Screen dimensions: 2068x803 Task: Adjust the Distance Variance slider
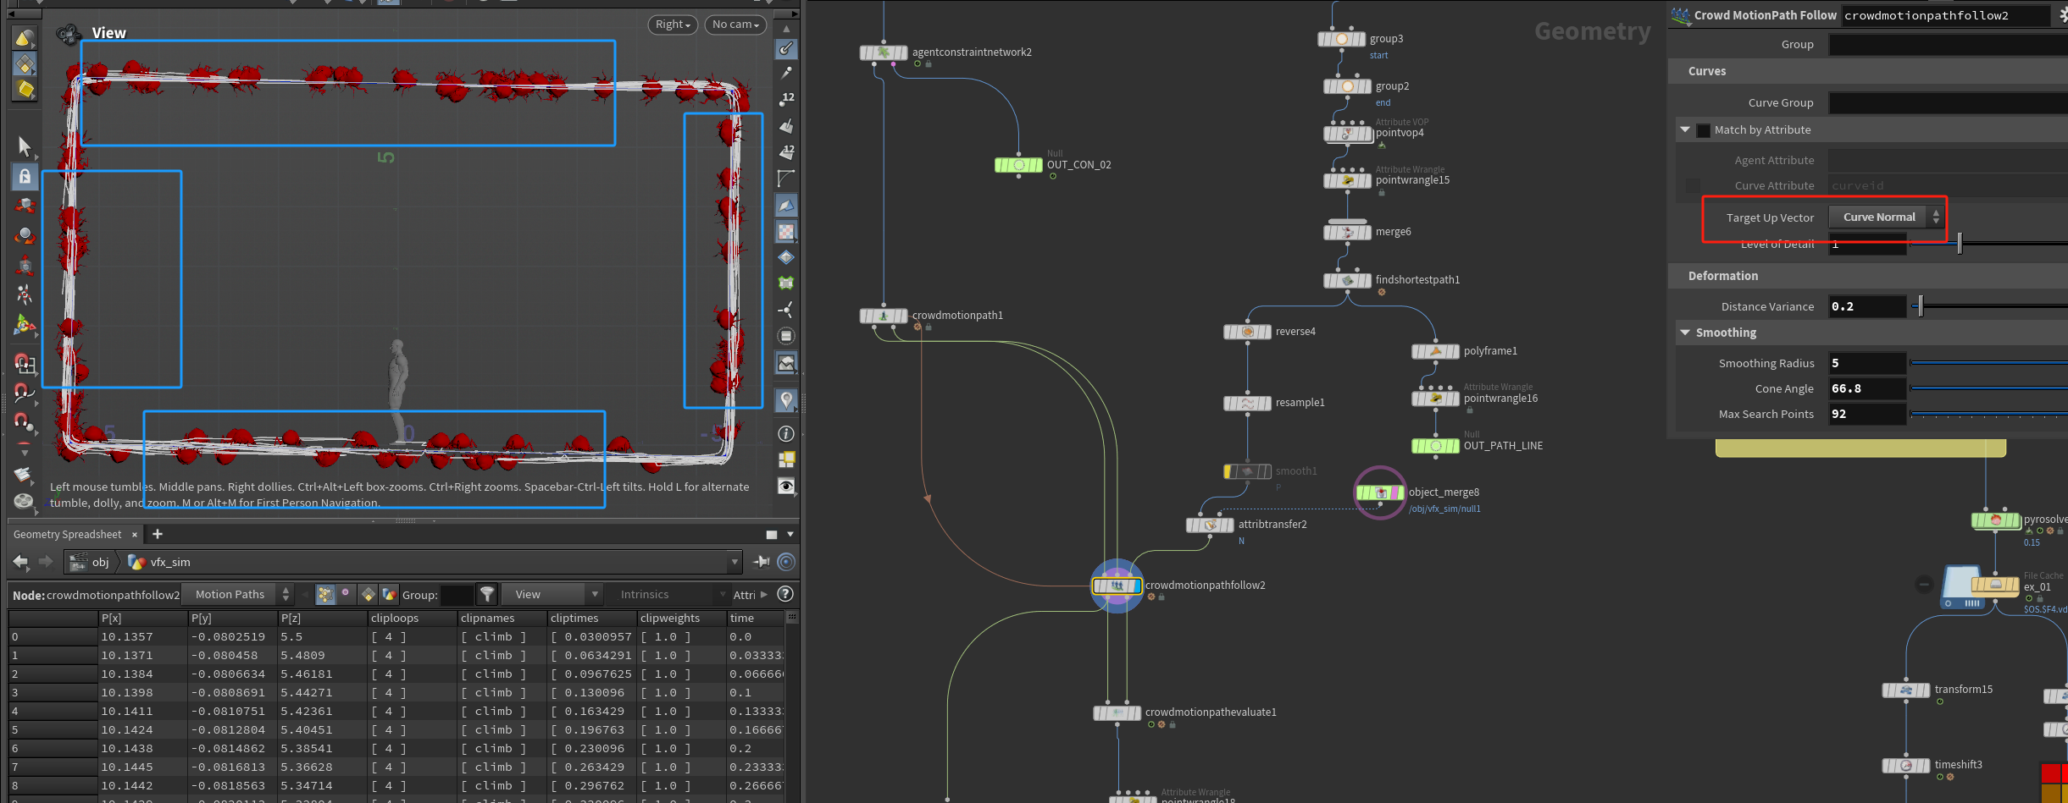pyautogui.click(x=1921, y=306)
